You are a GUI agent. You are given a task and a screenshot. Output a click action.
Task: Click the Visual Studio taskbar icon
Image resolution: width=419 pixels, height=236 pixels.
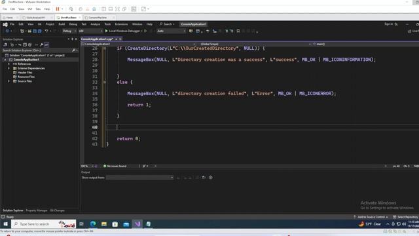[x=137, y=224]
